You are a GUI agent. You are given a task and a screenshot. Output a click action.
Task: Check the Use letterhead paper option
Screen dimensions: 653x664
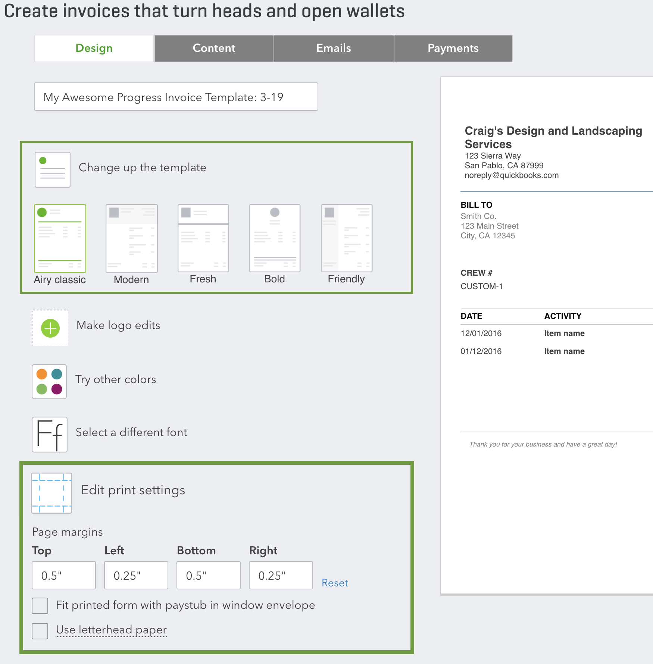[x=40, y=631]
